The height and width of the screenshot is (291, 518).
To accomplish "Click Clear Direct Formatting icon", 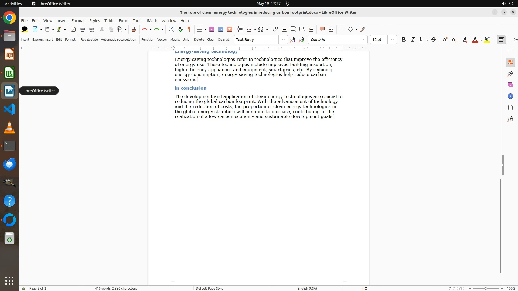I will pos(465,40).
